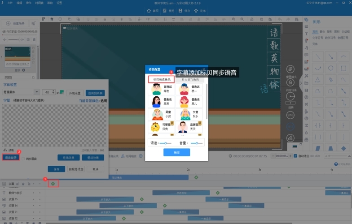
Task: Click the 应用到所有 button
Action: point(95,93)
